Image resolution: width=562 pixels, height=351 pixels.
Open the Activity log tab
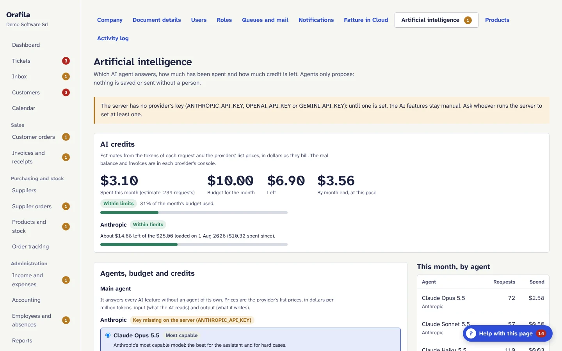[x=113, y=38]
